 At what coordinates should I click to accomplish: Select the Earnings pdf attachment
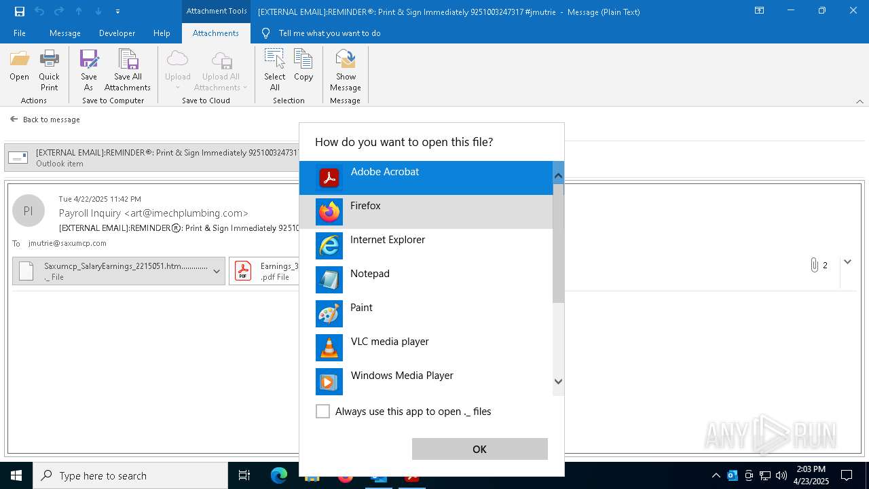pyautogui.click(x=265, y=271)
